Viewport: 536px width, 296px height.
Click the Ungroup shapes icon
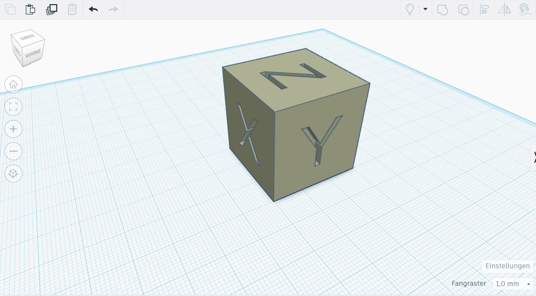click(x=463, y=10)
